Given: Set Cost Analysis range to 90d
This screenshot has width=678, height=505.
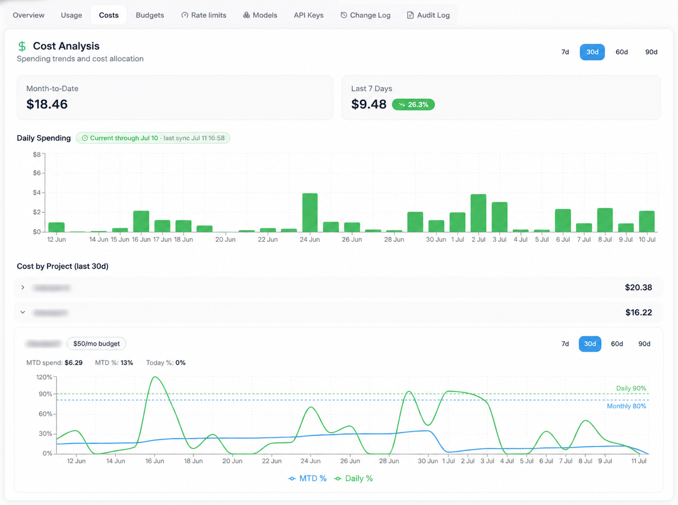Looking at the screenshot, I should tap(651, 52).
